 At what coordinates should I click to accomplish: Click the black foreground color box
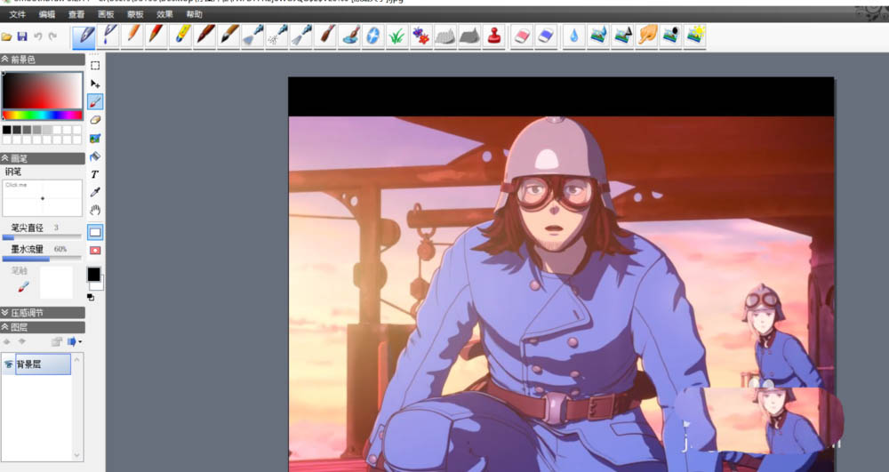pos(93,275)
